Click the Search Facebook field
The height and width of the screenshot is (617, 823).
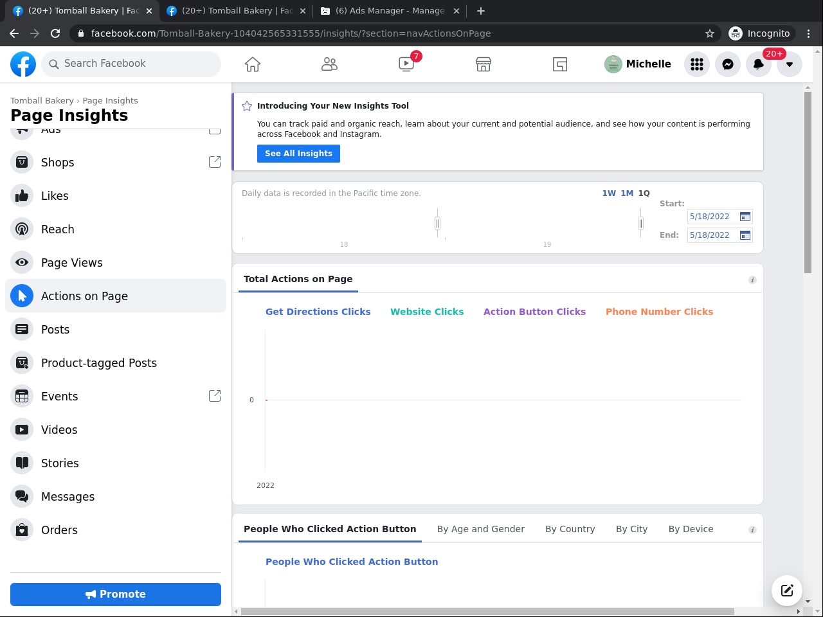131,64
